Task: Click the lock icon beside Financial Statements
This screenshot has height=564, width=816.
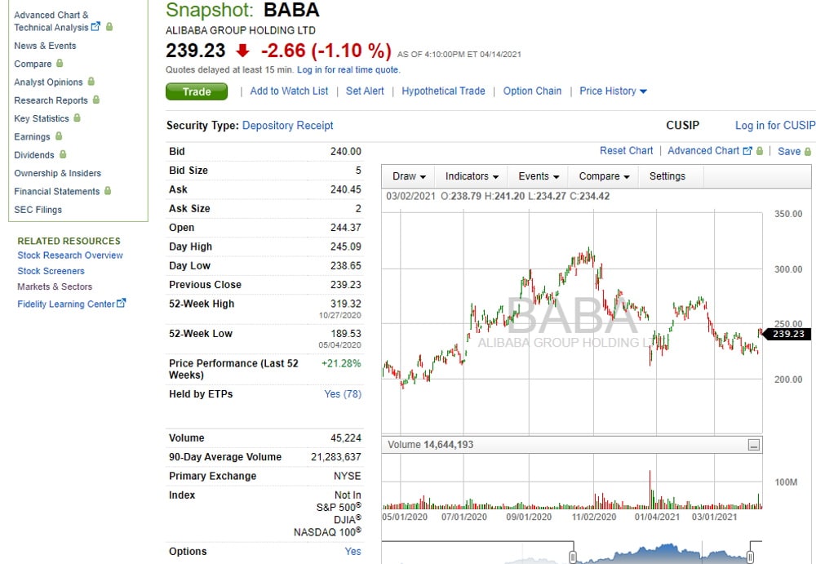Action: point(108,191)
